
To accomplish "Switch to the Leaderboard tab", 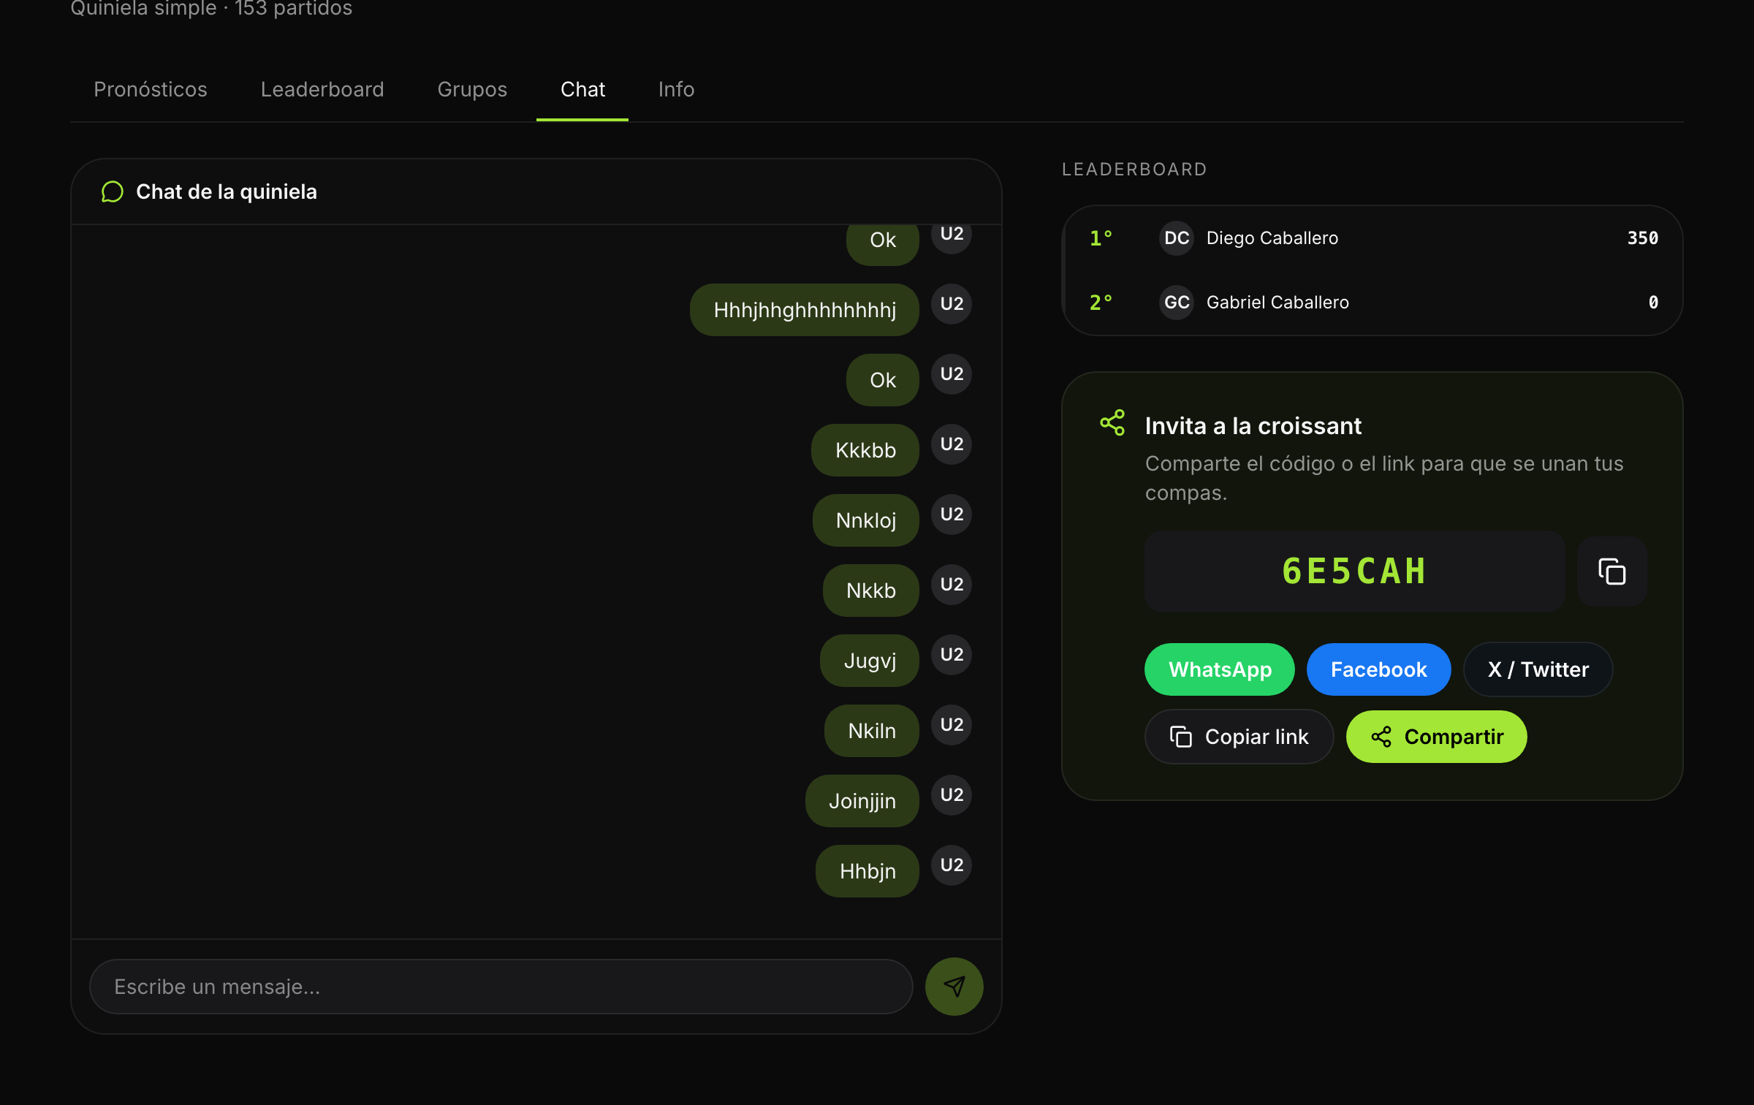I will pos(322,89).
